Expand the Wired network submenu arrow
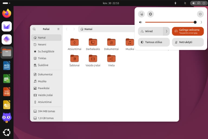 [x=167, y=31]
